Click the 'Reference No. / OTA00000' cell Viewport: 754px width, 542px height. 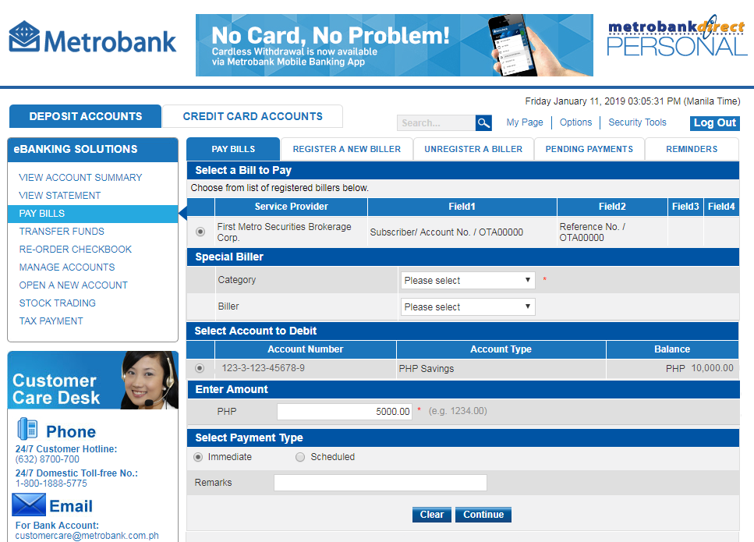(611, 232)
